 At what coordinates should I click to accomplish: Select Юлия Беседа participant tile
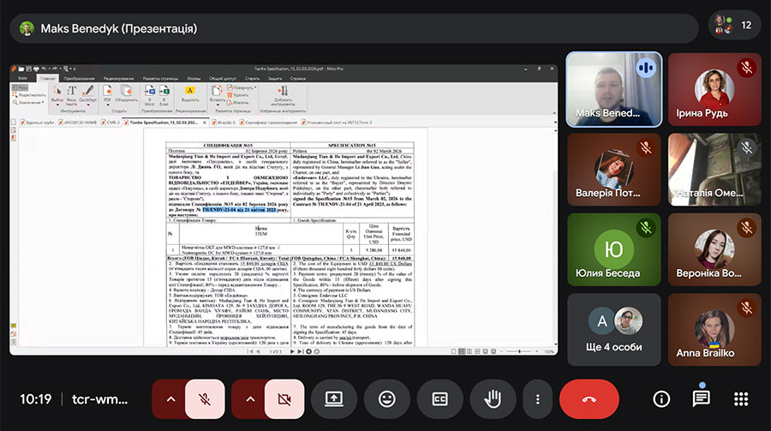tap(613, 249)
